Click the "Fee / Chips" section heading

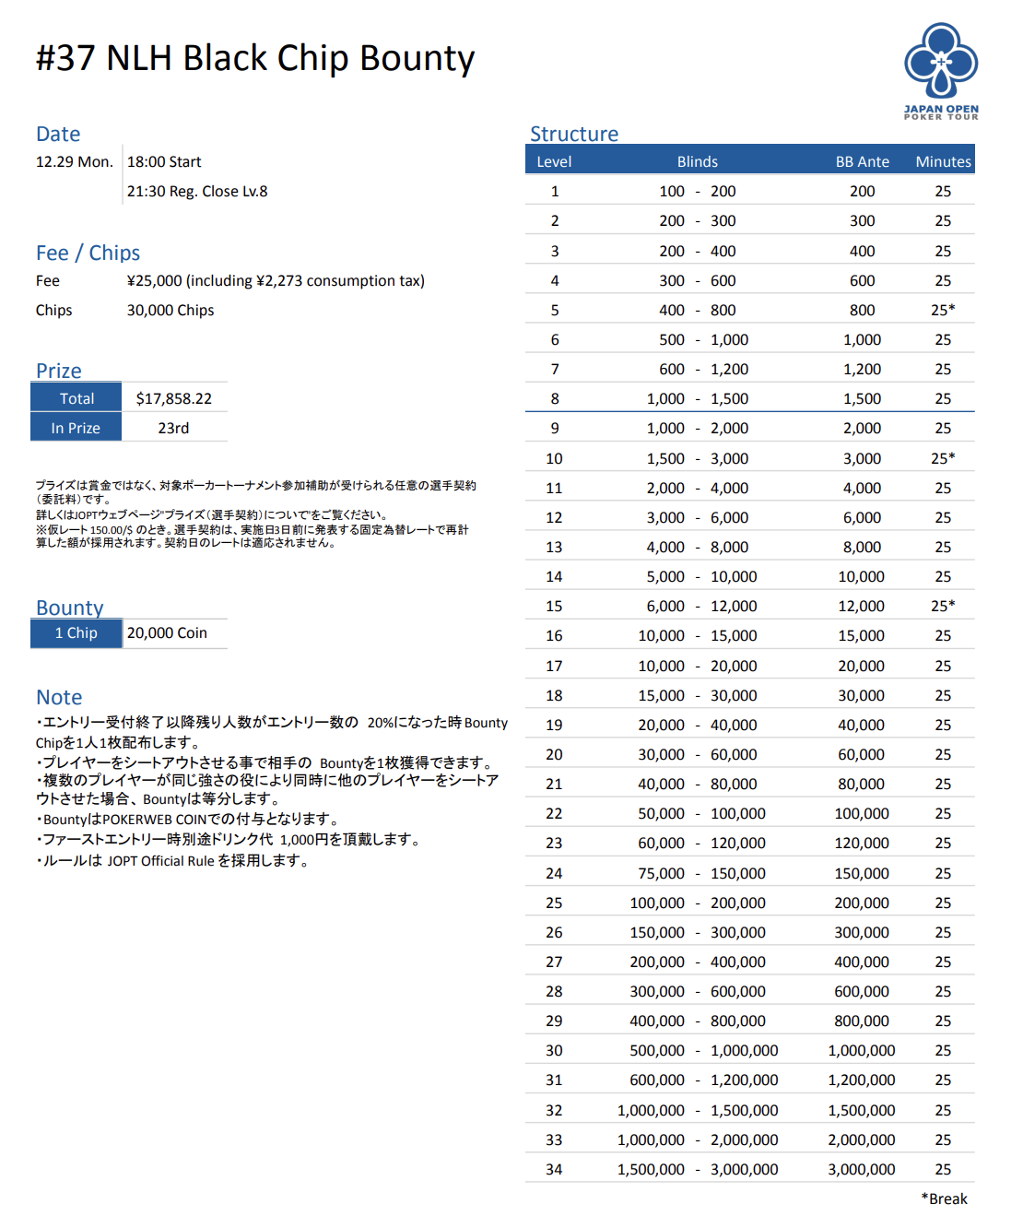tap(88, 253)
